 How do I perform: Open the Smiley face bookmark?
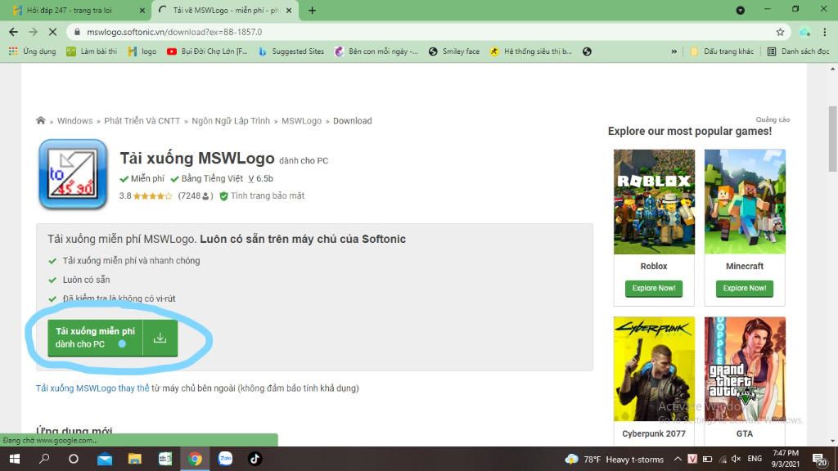[x=453, y=52]
